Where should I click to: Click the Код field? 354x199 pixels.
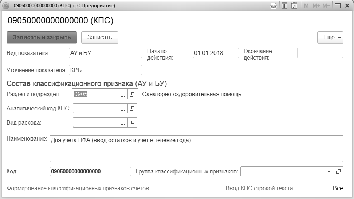pyautogui.click(x=90, y=171)
